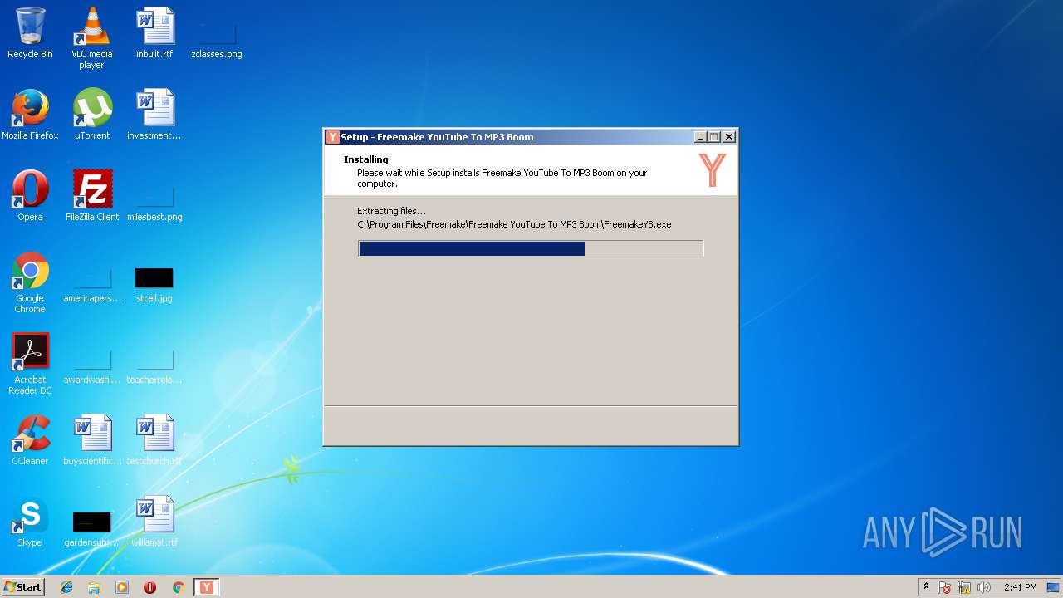Screen dimensions: 1063x598
Task: Launch CCleaner shortcut
Action: pyautogui.click(x=30, y=440)
